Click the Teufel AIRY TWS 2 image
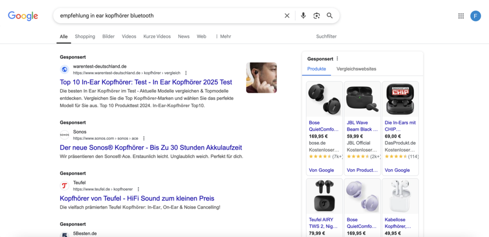Image resolution: width=489 pixels, height=237 pixels. coord(324,197)
